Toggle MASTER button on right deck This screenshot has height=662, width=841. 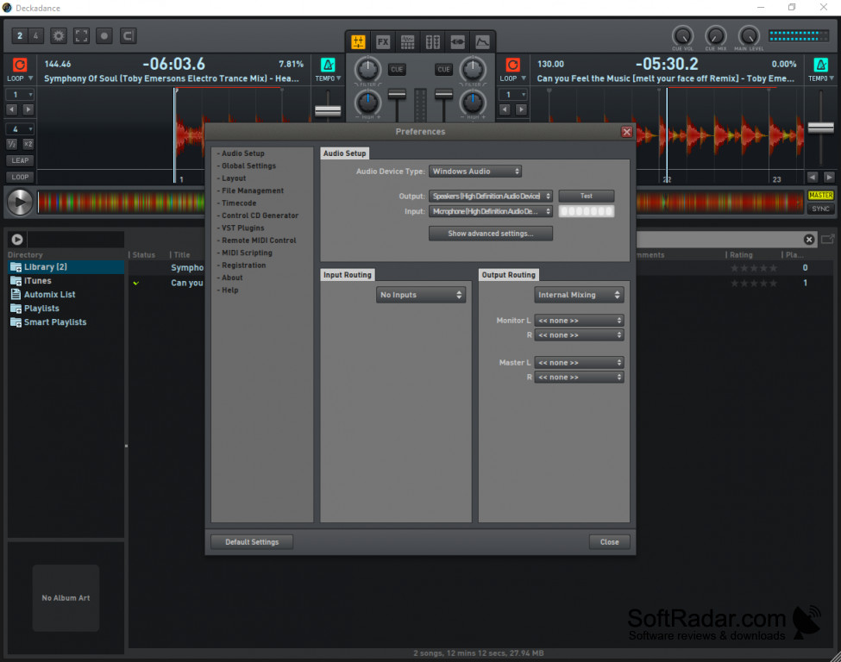pos(820,195)
